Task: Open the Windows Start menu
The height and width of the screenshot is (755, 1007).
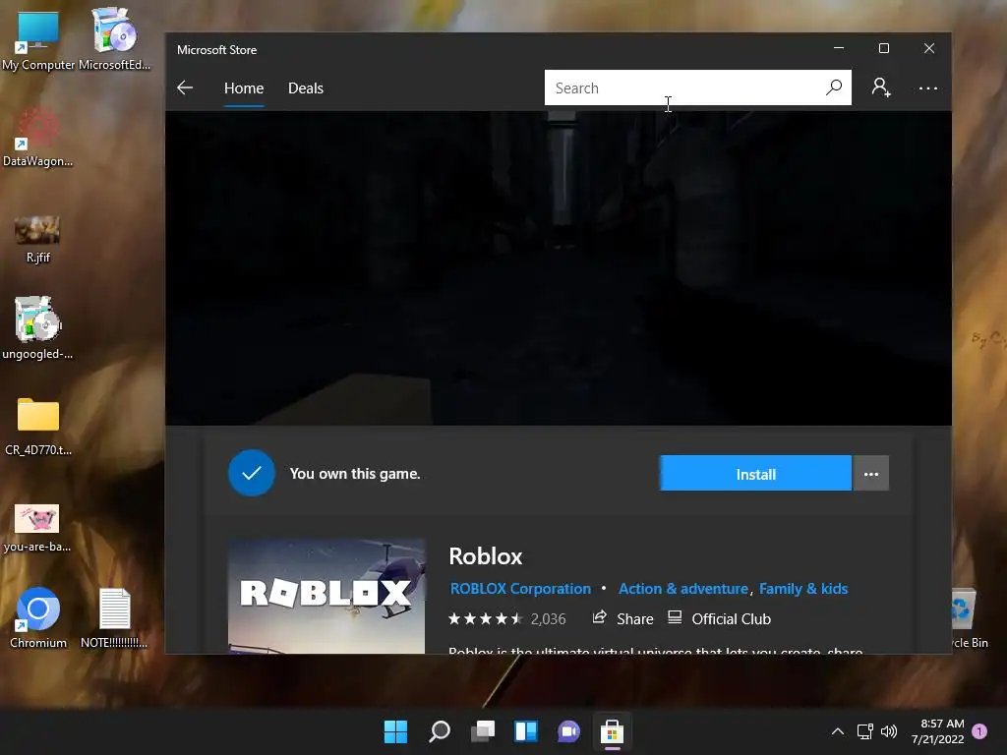Action: (395, 731)
